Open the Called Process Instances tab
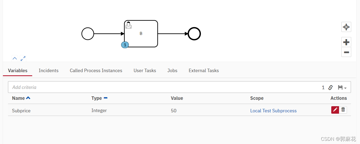 coord(96,71)
